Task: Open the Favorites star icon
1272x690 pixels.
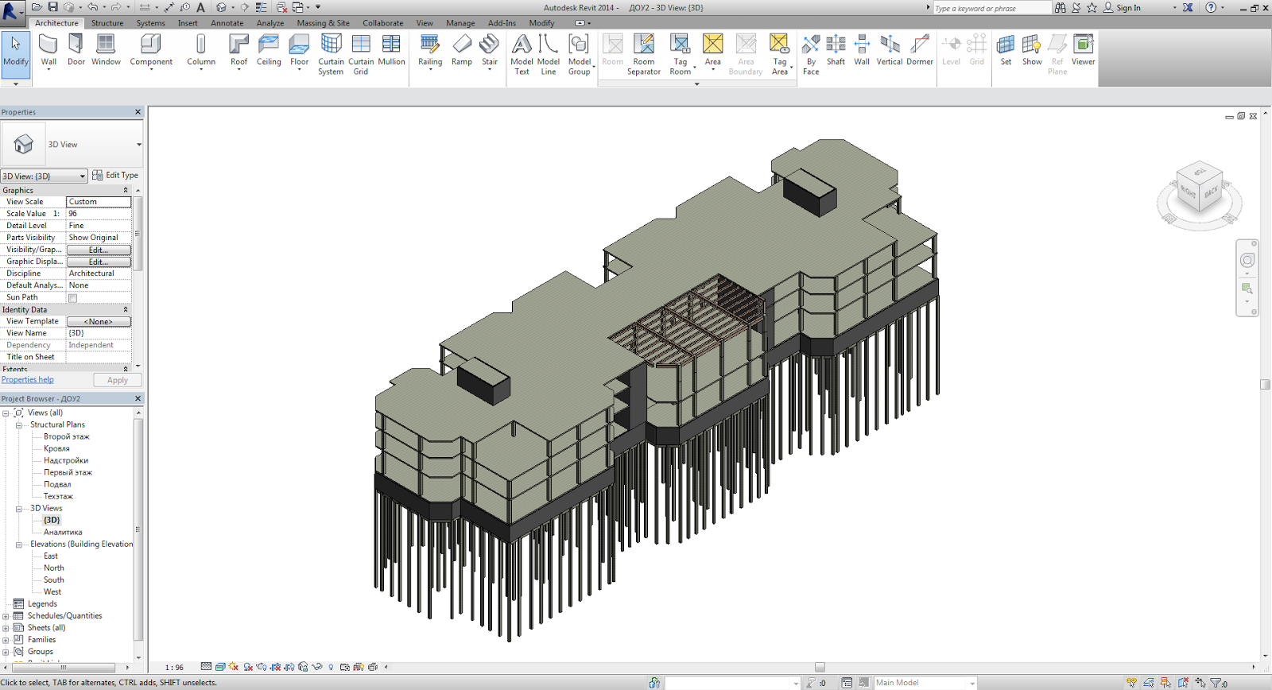Action: [1092, 8]
